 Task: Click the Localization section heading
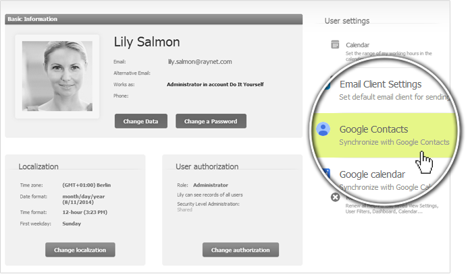[38, 166]
